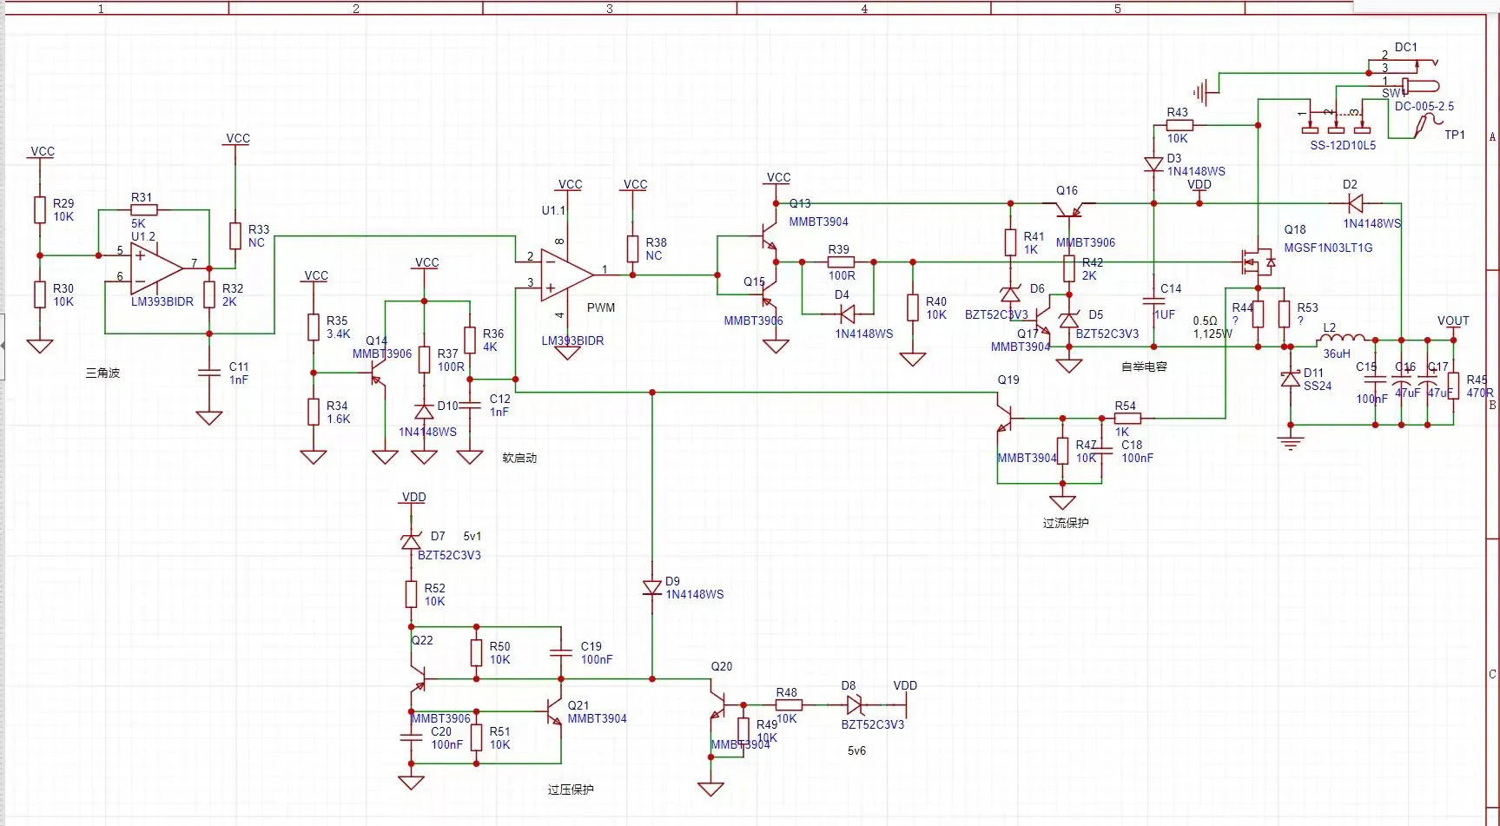This screenshot has width=1500, height=826.
Task: Click the R45 470R load resistor
Action: pos(1453,386)
